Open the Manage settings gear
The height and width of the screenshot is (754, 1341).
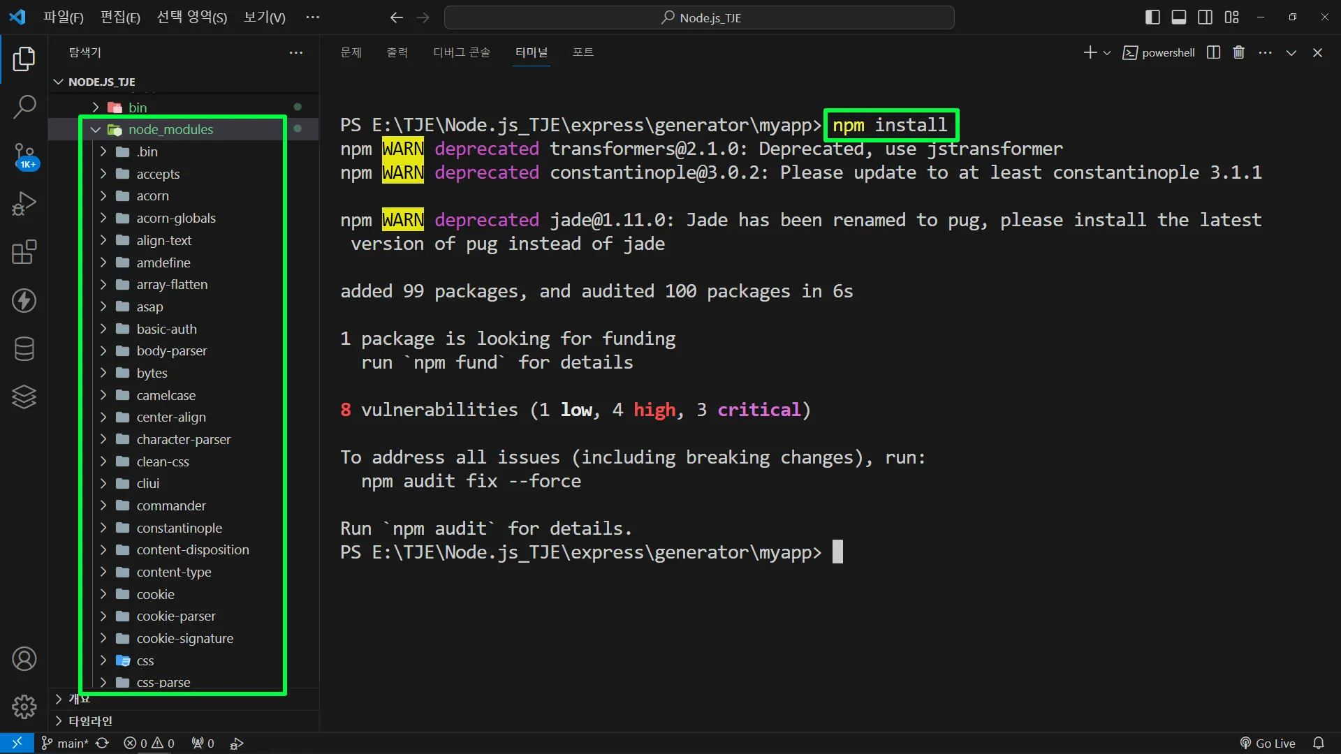click(24, 707)
